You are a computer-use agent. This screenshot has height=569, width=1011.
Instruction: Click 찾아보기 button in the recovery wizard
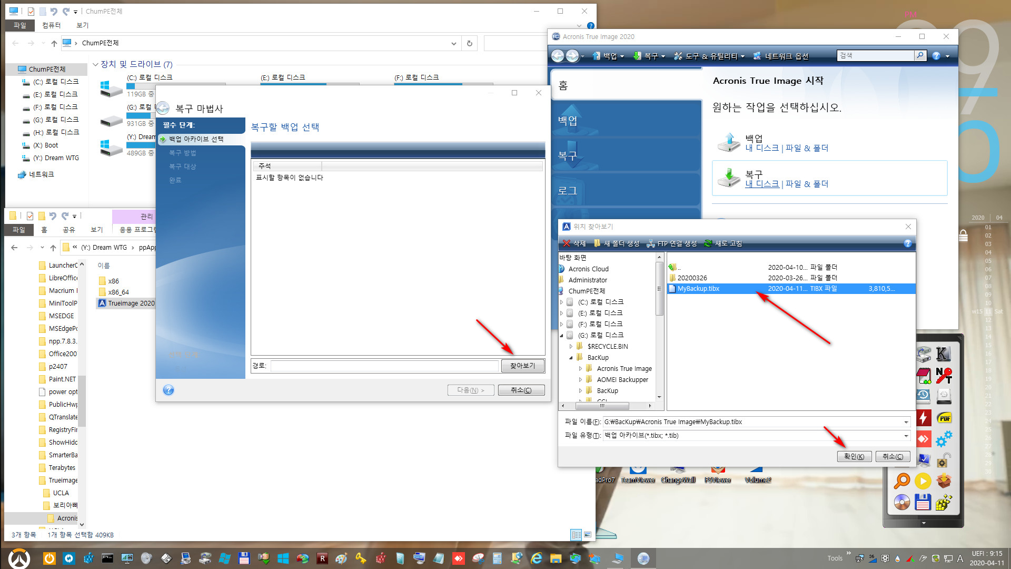point(522,366)
